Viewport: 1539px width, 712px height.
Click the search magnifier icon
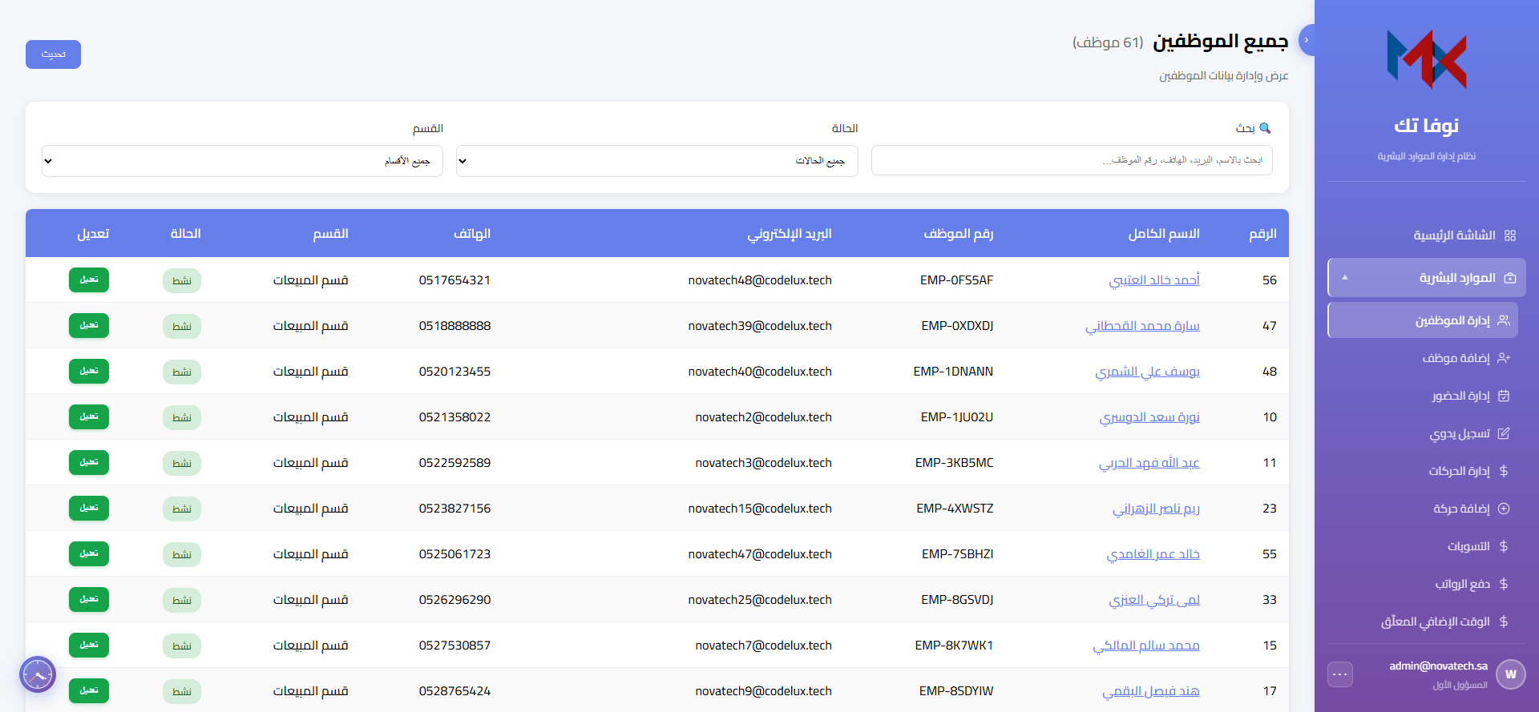pos(1265,128)
